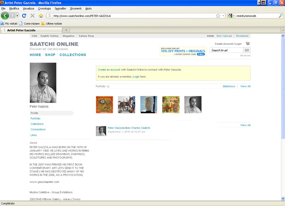Go back with the green Back arrow
The width and height of the screenshot is (285, 206).
coord(5,16)
